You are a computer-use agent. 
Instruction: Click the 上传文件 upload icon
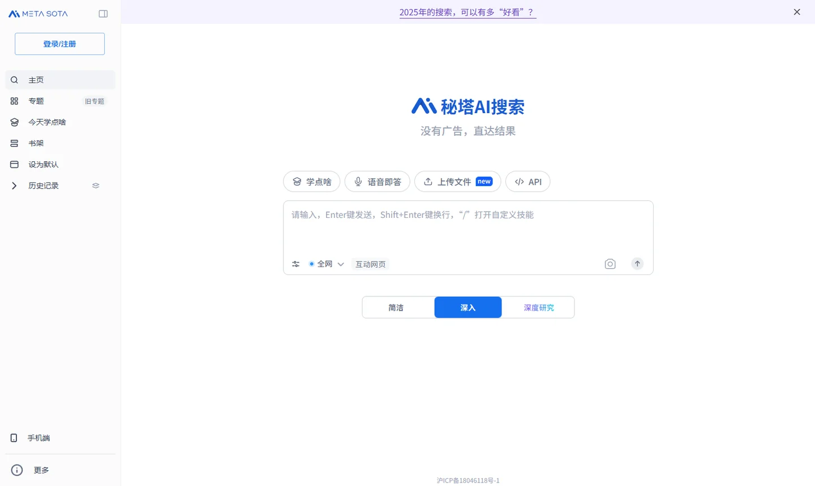pyautogui.click(x=428, y=181)
